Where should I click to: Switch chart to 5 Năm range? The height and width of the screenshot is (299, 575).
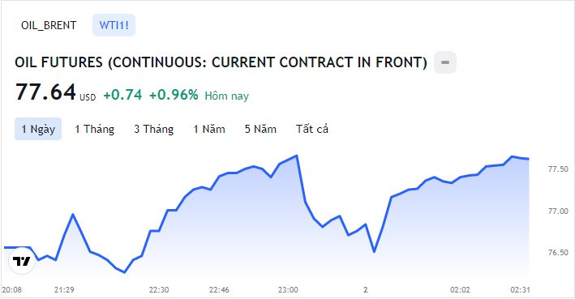(x=260, y=129)
